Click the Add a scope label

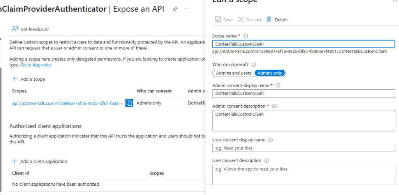33,79
